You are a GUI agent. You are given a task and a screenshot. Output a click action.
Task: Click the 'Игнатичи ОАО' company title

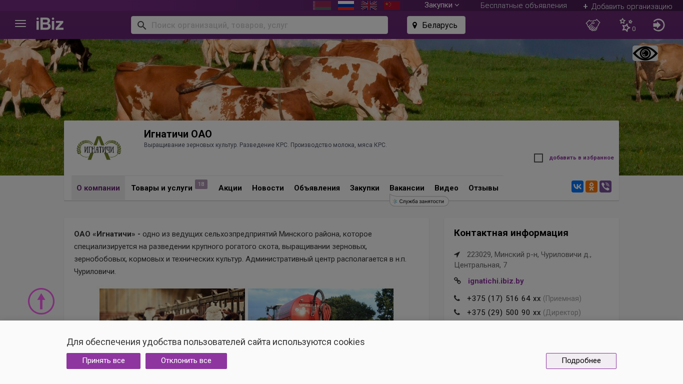tap(178, 134)
